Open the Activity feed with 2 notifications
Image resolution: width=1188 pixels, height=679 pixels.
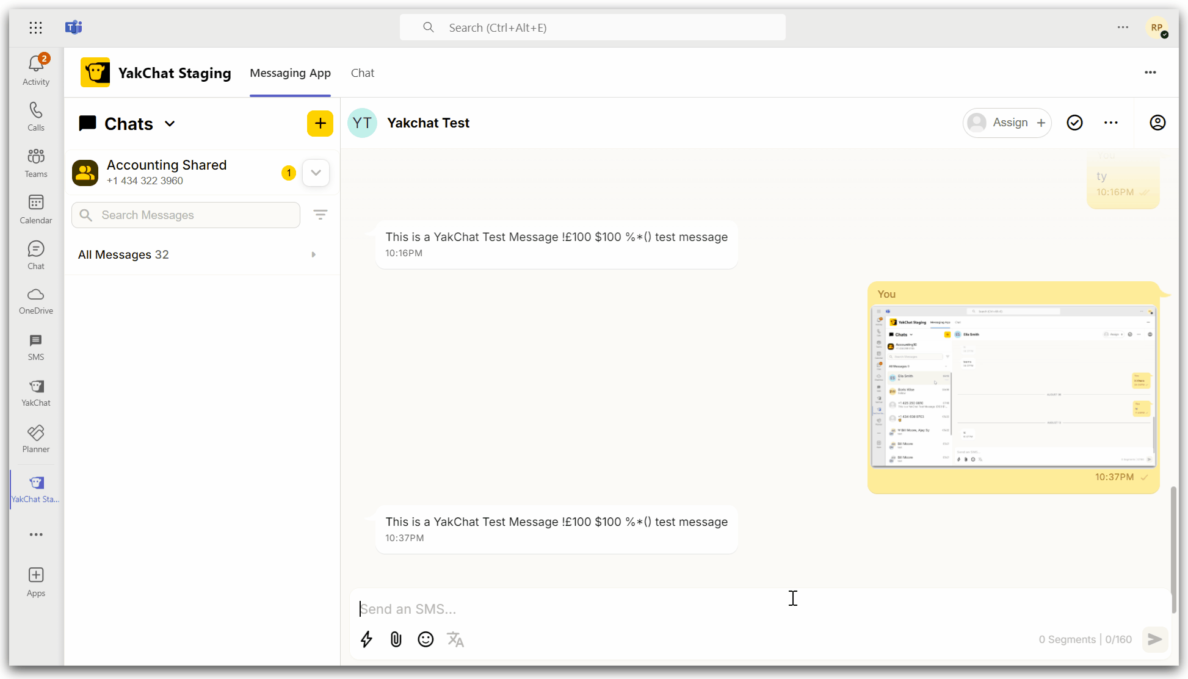(x=36, y=70)
